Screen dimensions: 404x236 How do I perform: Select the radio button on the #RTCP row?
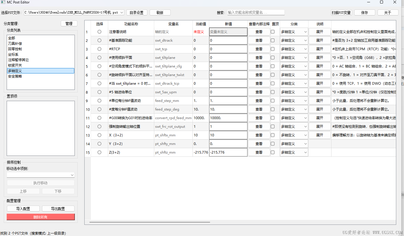[99, 49]
